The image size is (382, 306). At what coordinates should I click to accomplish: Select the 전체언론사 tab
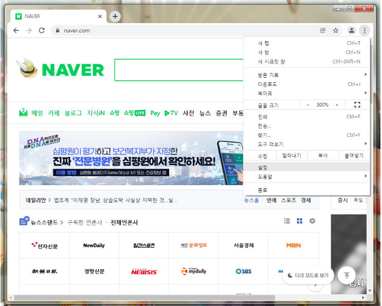124,223
